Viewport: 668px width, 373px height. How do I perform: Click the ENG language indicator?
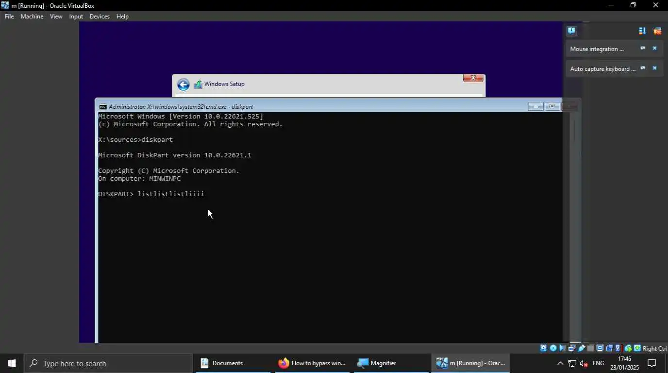point(599,363)
